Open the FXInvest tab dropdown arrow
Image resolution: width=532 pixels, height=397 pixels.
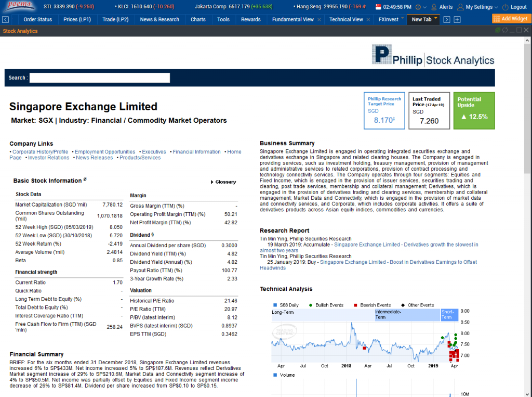pos(403,18)
